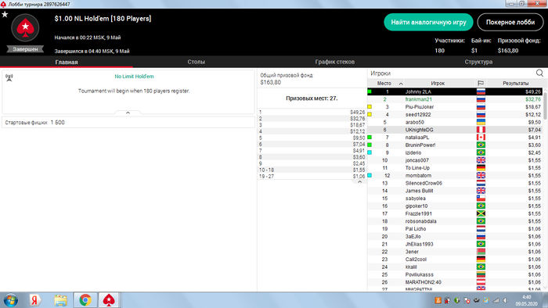Click Найти аналогичную игру button

pos(428,23)
